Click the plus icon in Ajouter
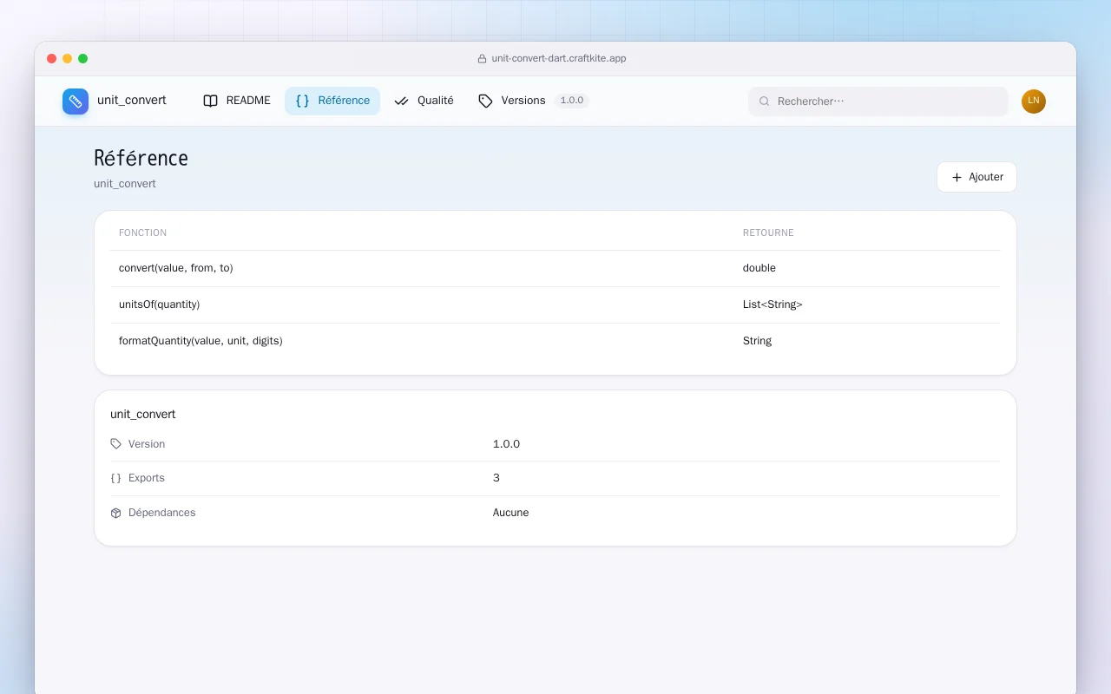The height and width of the screenshot is (694, 1111). [957, 177]
